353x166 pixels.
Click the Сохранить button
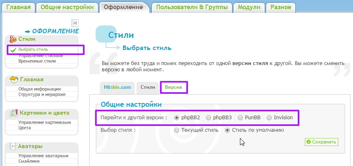[322, 142]
